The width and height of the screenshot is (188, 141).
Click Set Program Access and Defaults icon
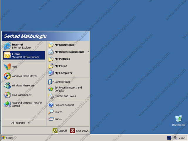point(51,89)
